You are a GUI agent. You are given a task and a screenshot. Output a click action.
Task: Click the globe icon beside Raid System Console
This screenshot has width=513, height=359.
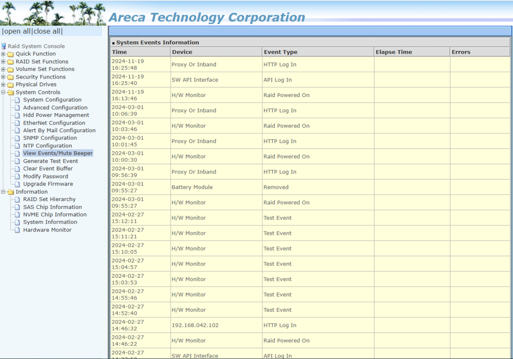pos(4,46)
